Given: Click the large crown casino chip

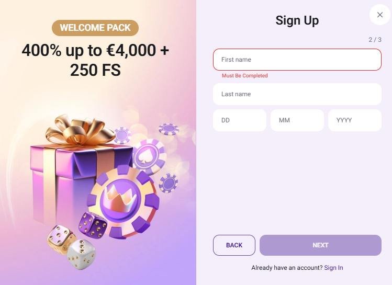Looking at the screenshot, I should tap(123, 202).
